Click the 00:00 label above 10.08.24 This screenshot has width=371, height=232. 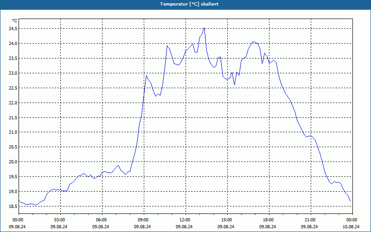tap(352, 220)
